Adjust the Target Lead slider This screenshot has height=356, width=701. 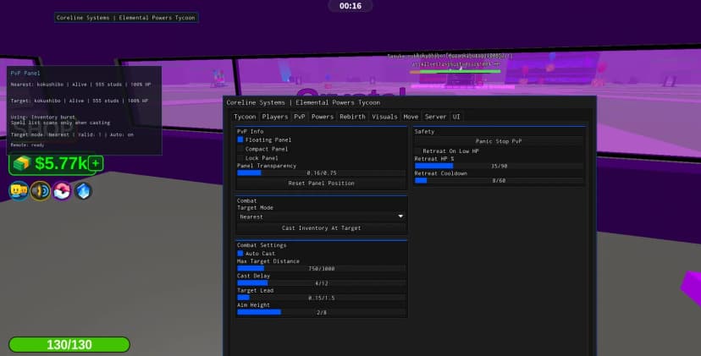pyautogui.click(x=321, y=298)
